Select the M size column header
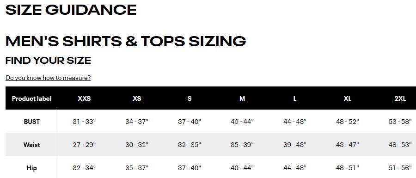 [x=242, y=98]
